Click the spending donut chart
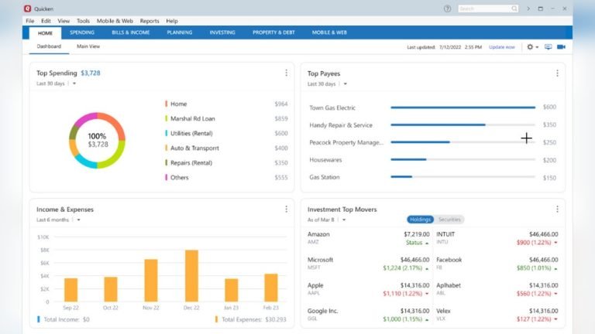The image size is (595, 334). (97, 141)
